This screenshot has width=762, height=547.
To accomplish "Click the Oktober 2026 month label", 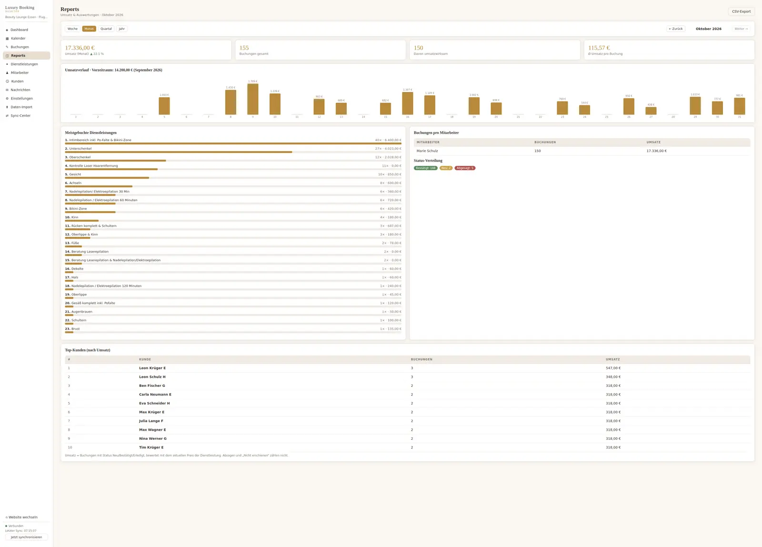I will coord(709,29).
